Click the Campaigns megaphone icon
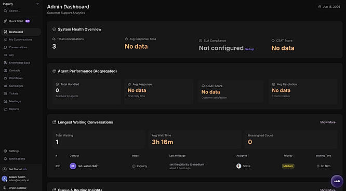 point(5,86)
